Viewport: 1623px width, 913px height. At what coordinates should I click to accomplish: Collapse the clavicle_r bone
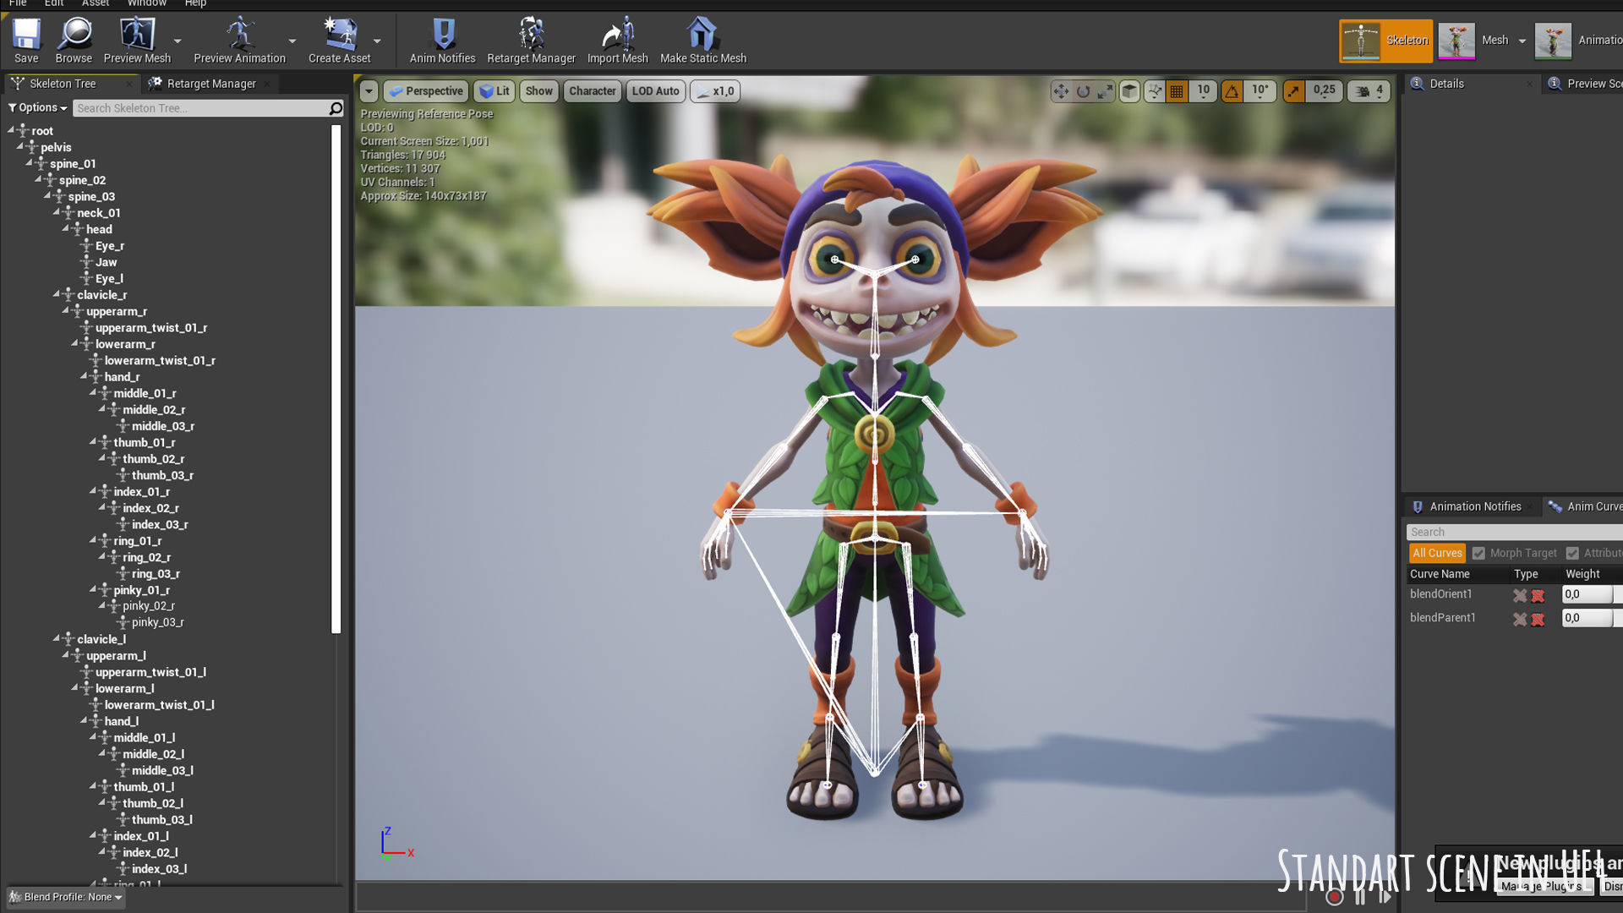[x=57, y=294]
